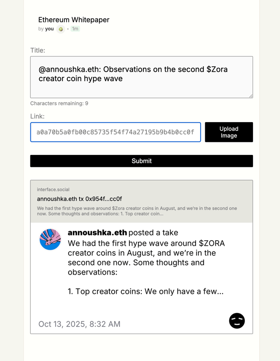
Task: Click the Submit button
Action: click(x=141, y=161)
